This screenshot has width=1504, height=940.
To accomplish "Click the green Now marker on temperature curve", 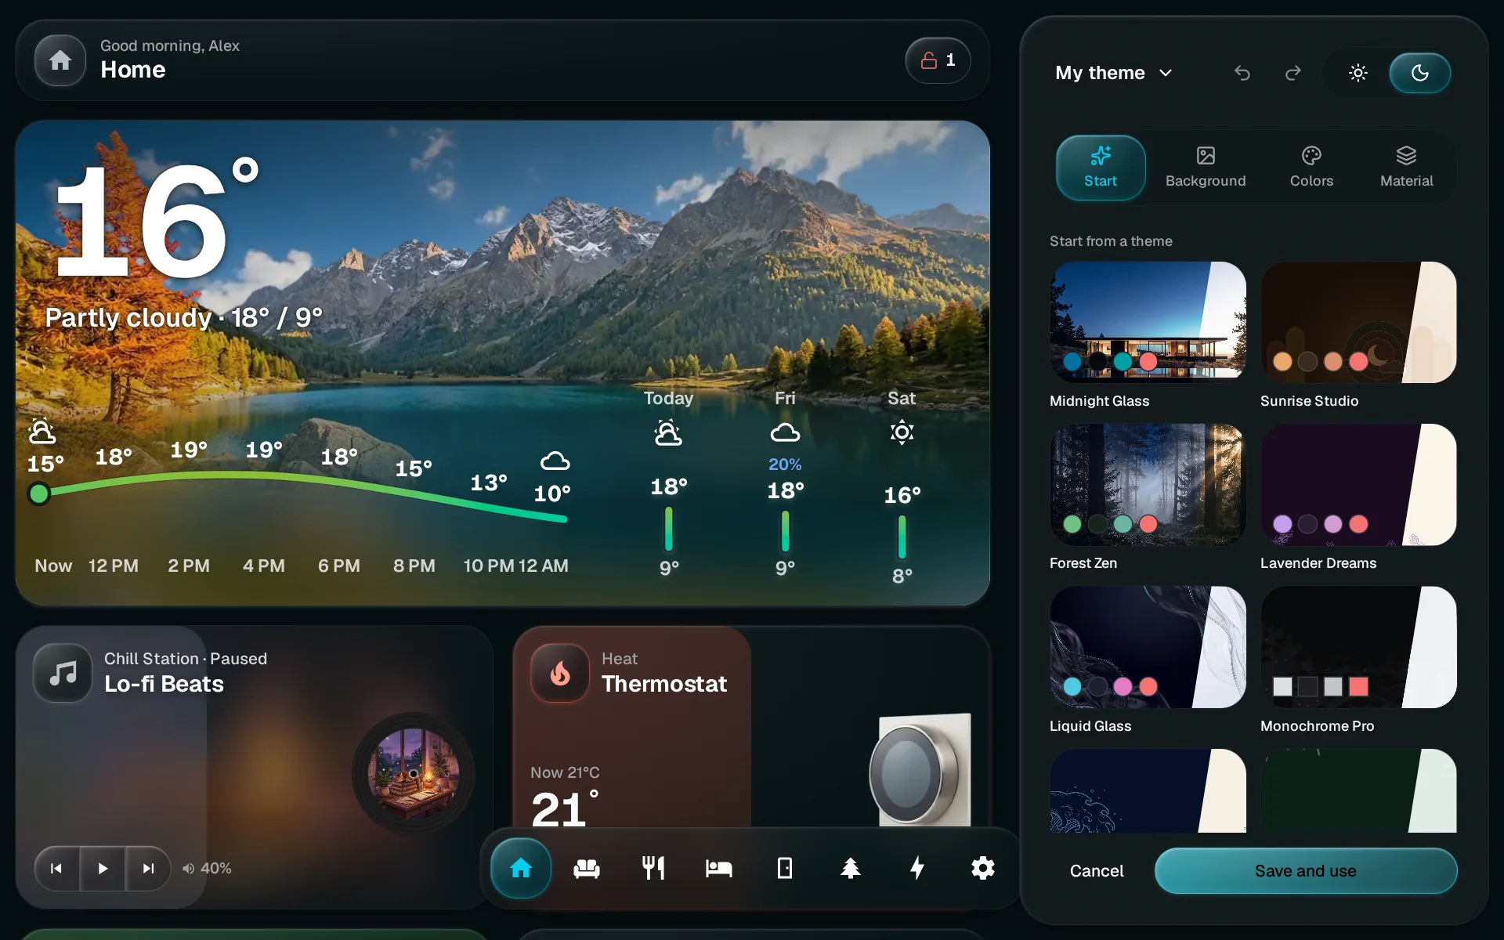I will tap(38, 493).
